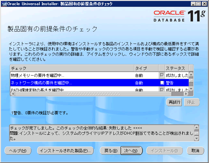Toggle checkbox for PATH環境変数 check row
209x163 pixels.
(162, 90)
